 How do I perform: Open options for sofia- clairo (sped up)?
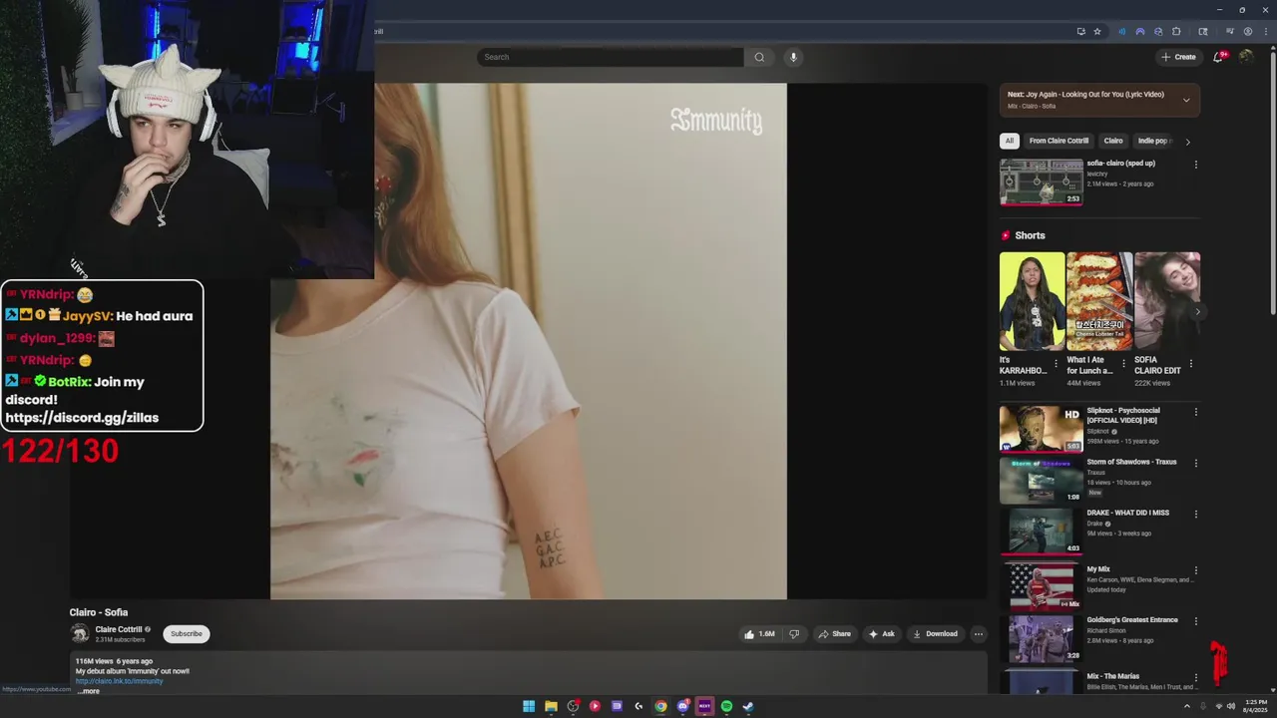click(1196, 165)
